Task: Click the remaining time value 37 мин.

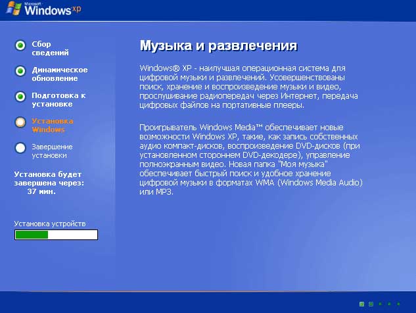Action: tap(41, 191)
